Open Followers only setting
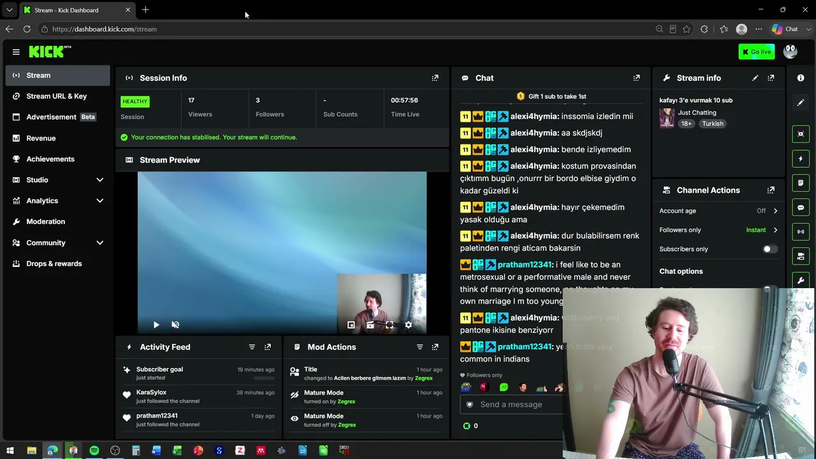 [718, 229]
